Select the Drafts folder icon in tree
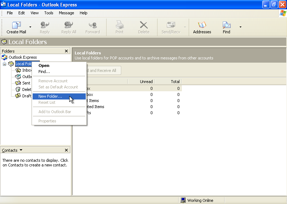The width and height of the screenshot is (287, 204). click(x=18, y=96)
